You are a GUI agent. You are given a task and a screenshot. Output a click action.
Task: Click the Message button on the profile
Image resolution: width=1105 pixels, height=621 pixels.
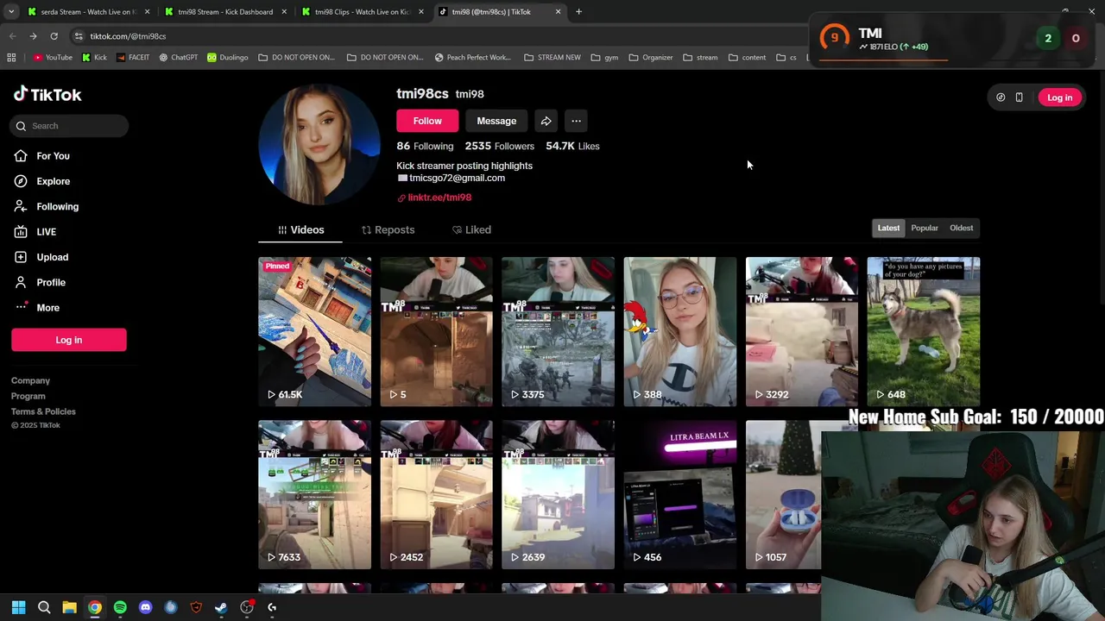tap(496, 121)
